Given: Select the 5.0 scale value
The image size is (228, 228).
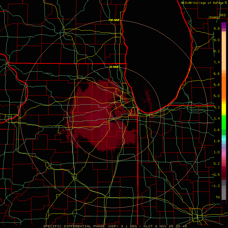Looking at the screenshot, I should pyautogui.click(x=217, y=96).
